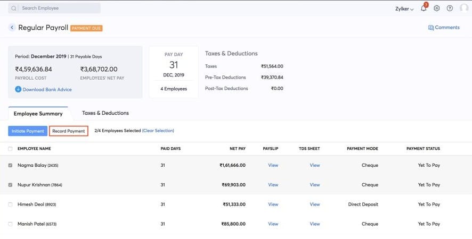This screenshot has height=239, width=472.
Task: Click the net pay ₹69,903.00
Action: pyautogui.click(x=233, y=185)
